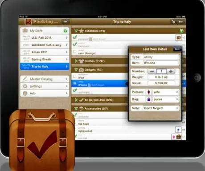Click Edit button next to Packing logo
This screenshot has width=205, height=171.
[66, 22]
